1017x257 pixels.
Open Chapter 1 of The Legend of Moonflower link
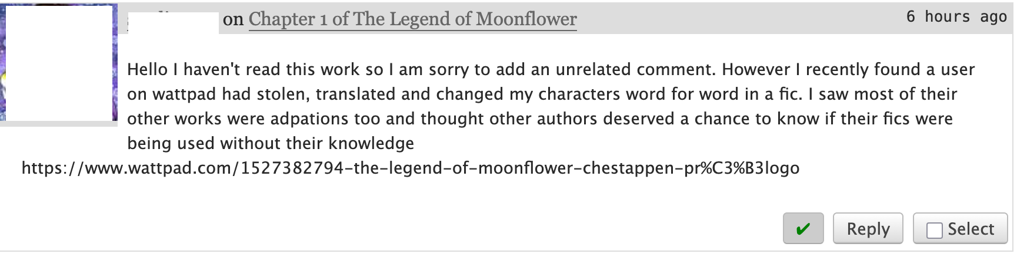point(412,19)
